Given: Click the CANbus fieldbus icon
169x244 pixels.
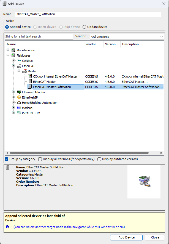Looking at the screenshot, I should (19, 60).
